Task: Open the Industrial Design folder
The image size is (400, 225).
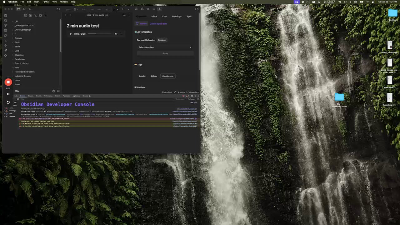Action: click(x=22, y=76)
